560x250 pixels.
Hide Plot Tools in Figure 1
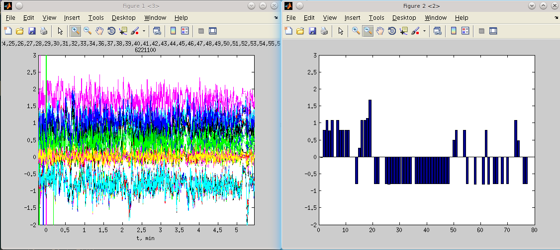(x=201, y=31)
